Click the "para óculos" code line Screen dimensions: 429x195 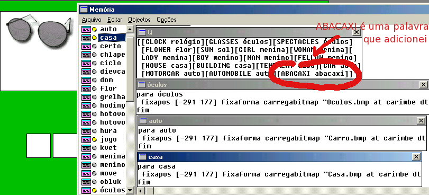coord(160,94)
